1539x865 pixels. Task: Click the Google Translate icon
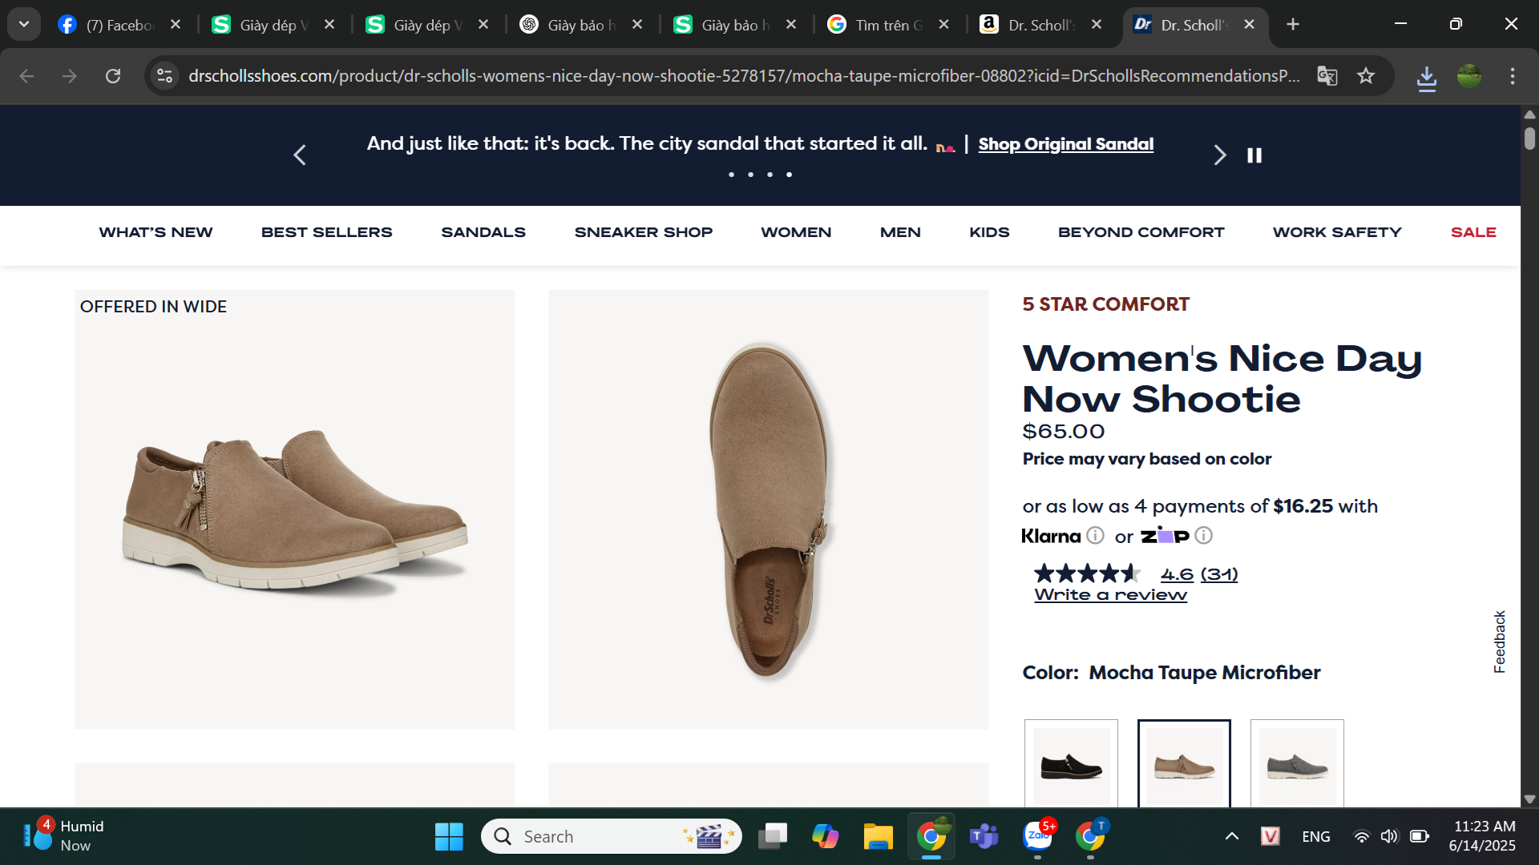[x=1327, y=76]
